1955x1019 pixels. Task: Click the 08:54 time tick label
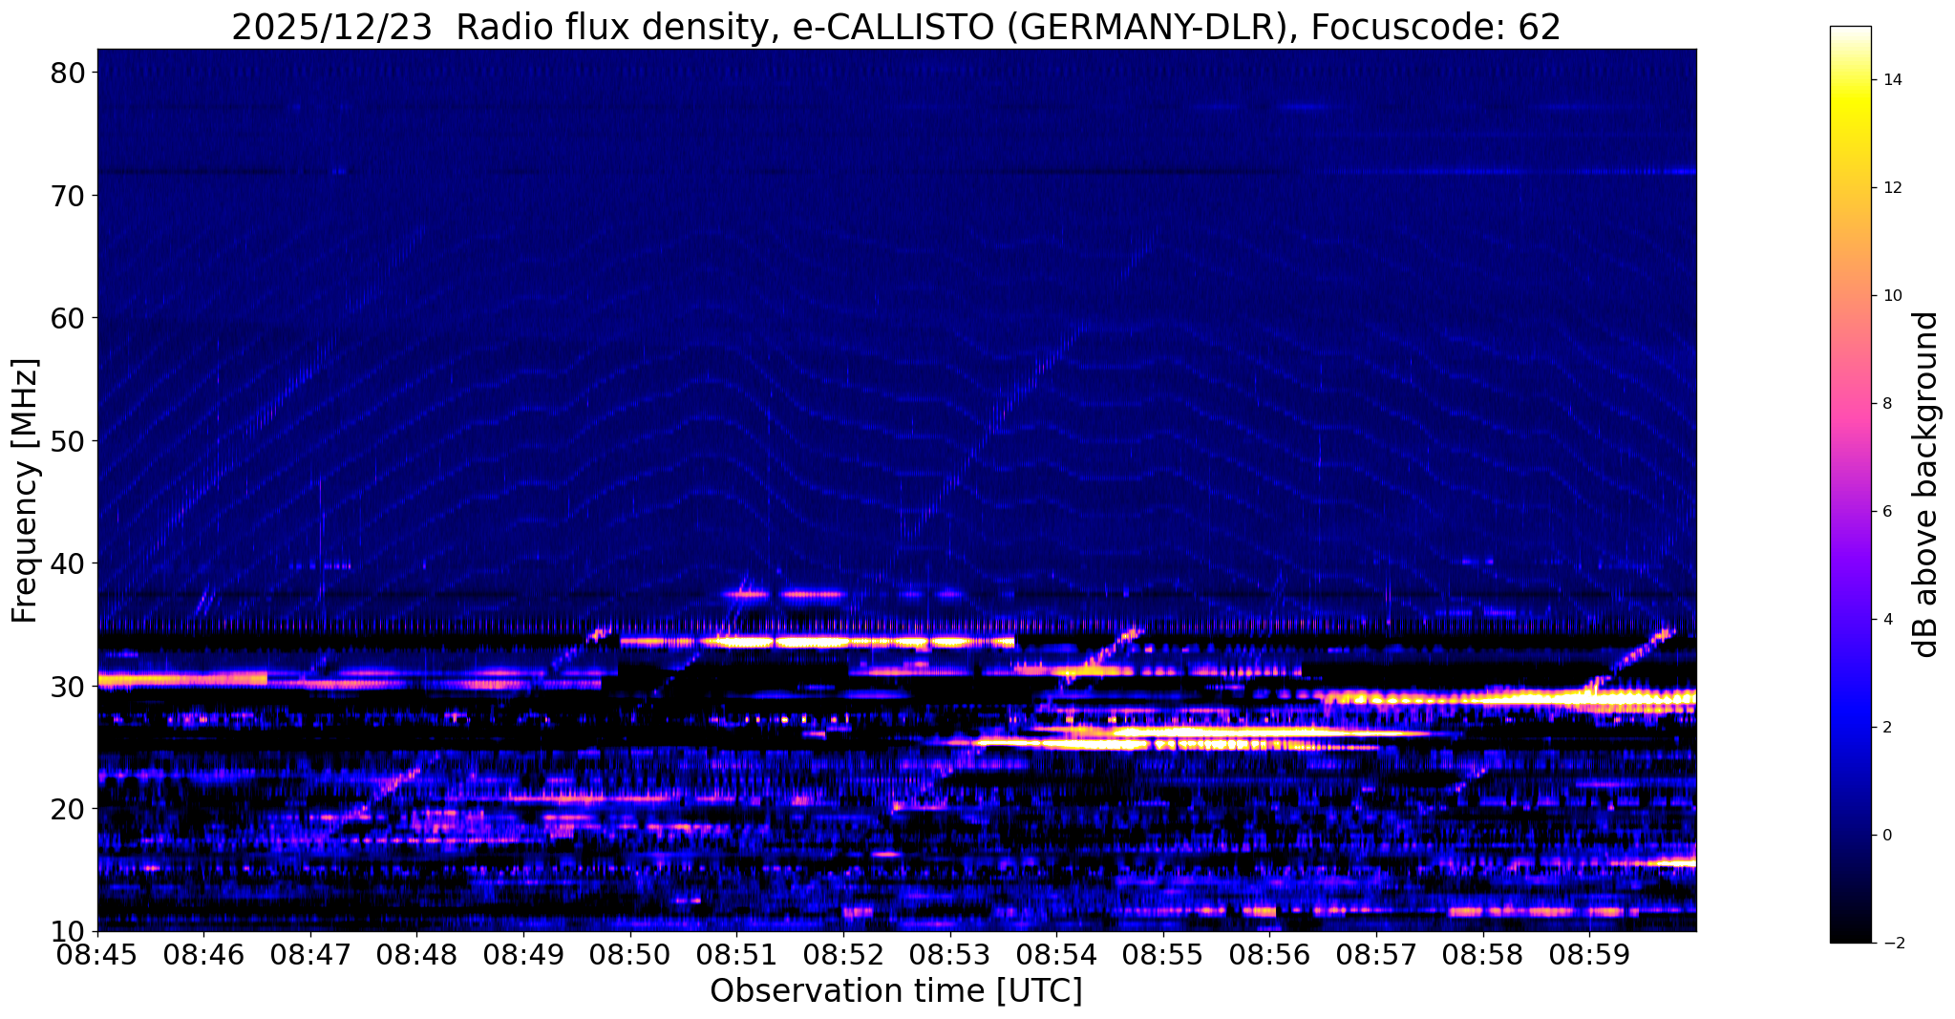[x=1056, y=954]
